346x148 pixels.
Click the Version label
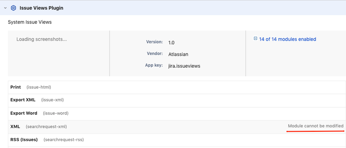coord(154,42)
